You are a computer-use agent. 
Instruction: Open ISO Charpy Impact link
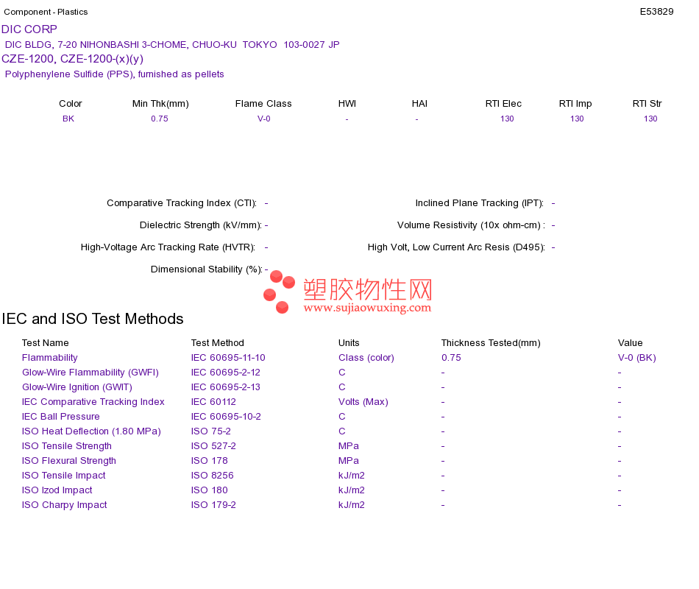(64, 505)
